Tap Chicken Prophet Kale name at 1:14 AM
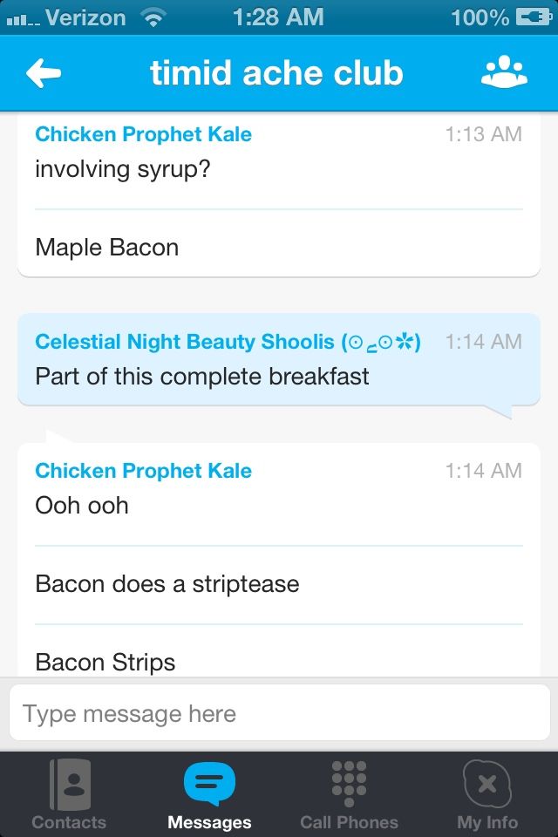Screen dimensions: 558x837 [x=143, y=471]
